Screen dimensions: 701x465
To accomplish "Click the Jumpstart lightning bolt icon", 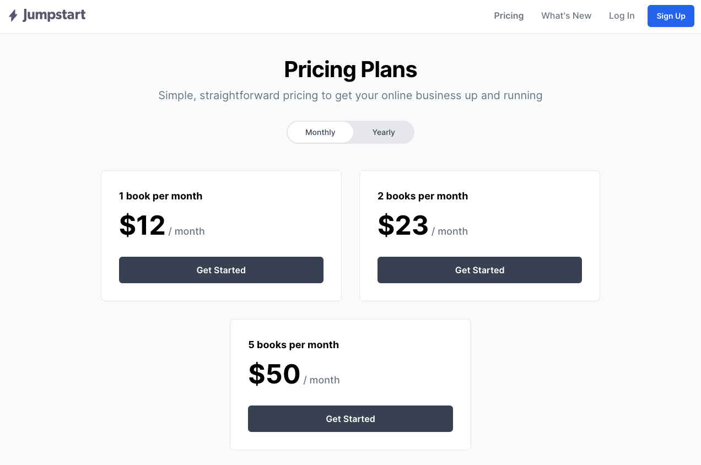I will pos(13,15).
